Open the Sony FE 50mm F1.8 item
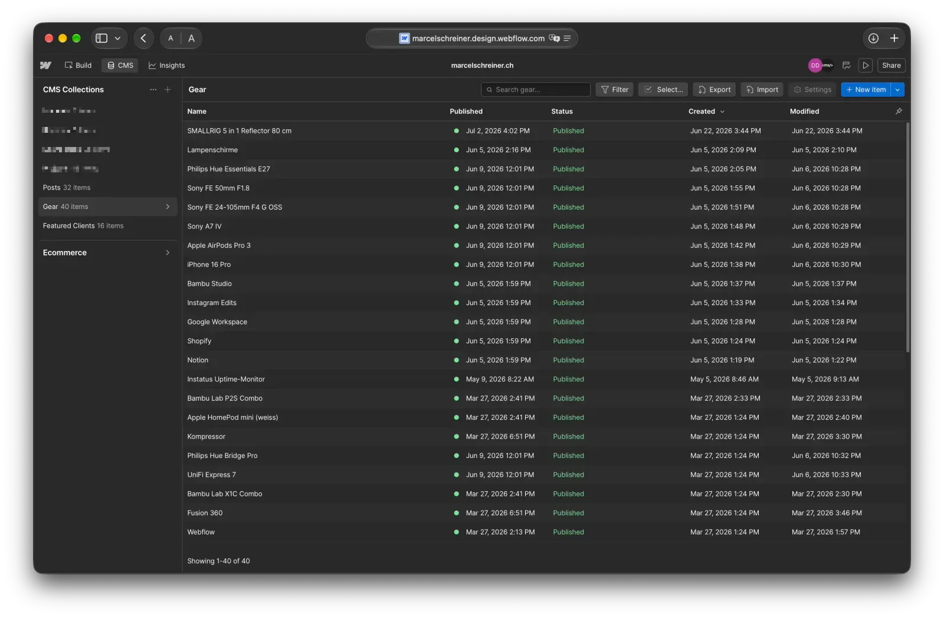 [x=218, y=188]
